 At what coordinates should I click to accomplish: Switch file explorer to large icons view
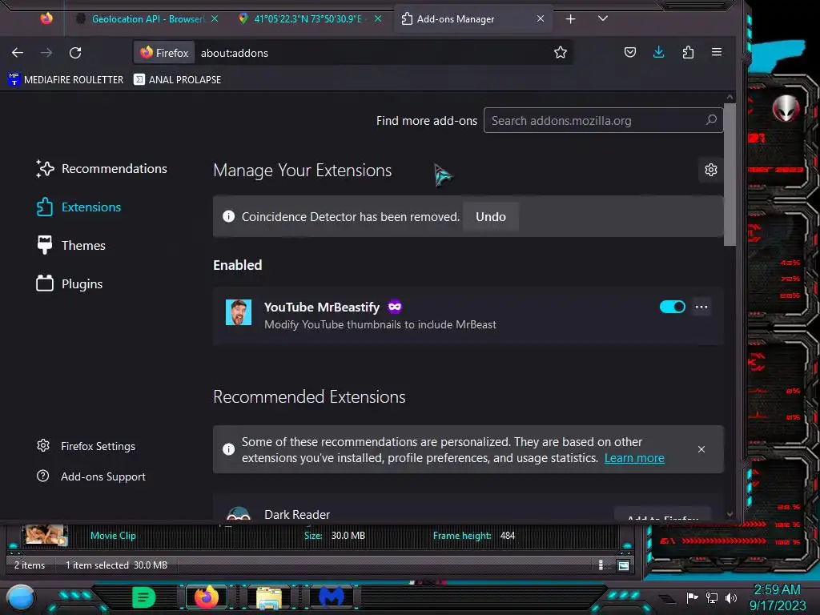pos(623,565)
